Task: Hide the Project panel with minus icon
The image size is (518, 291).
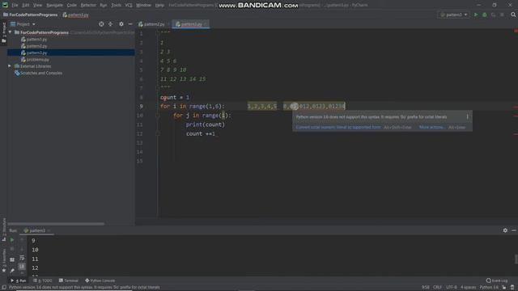Action: pos(130,24)
